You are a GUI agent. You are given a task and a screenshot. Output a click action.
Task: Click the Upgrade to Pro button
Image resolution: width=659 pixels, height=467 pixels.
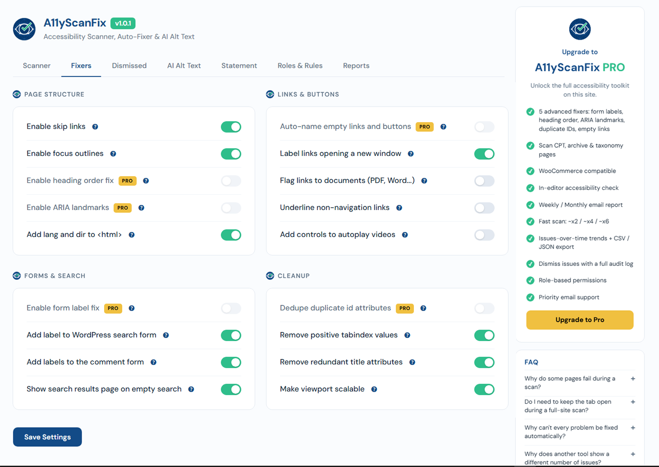580,320
